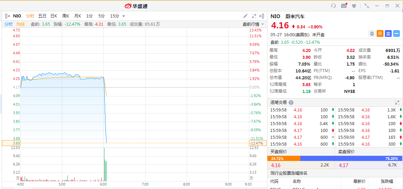Open customer service headset icon

(333, 6)
